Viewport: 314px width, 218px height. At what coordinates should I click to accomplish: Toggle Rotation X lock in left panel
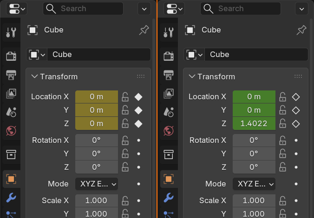[125, 141]
